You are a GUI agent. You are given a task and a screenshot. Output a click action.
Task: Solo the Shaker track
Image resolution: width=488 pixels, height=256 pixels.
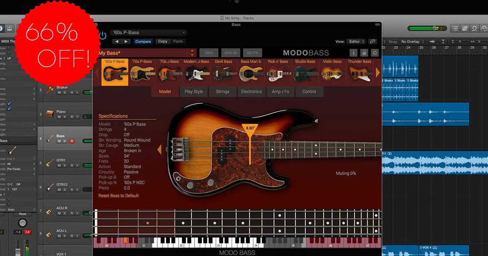point(65,93)
